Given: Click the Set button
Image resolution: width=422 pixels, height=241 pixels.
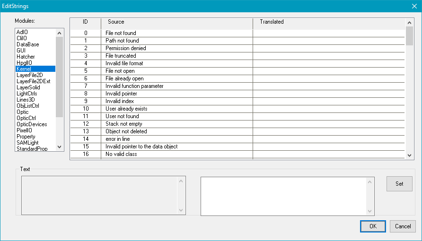Looking at the screenshot, I should (399, 183).
